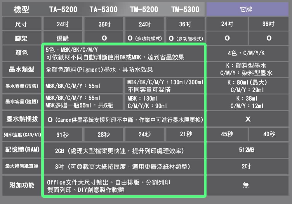Click the purple 它牌 header

[247, 9]
